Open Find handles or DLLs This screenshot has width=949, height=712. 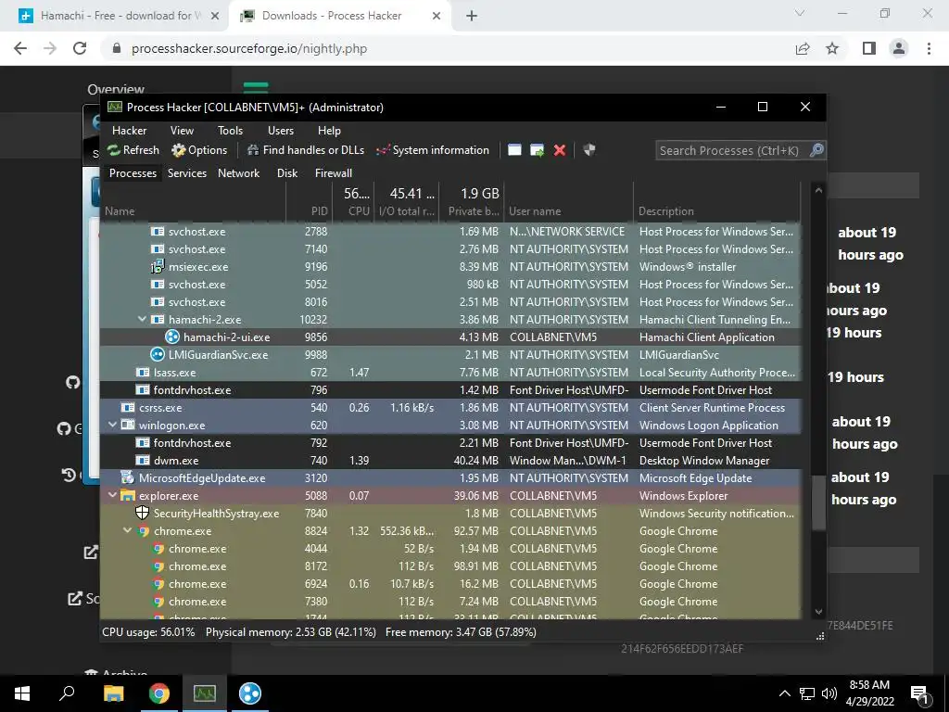point(306,150)
